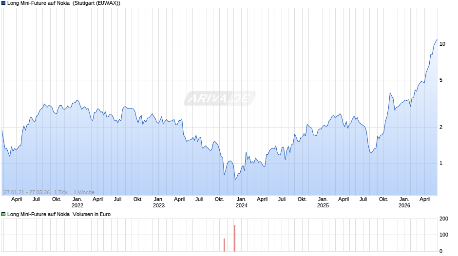Image resolution: width=458 pixels, height=256 pixels.
Task: Click the volume axis label 0
Action: tap(441, 251)
